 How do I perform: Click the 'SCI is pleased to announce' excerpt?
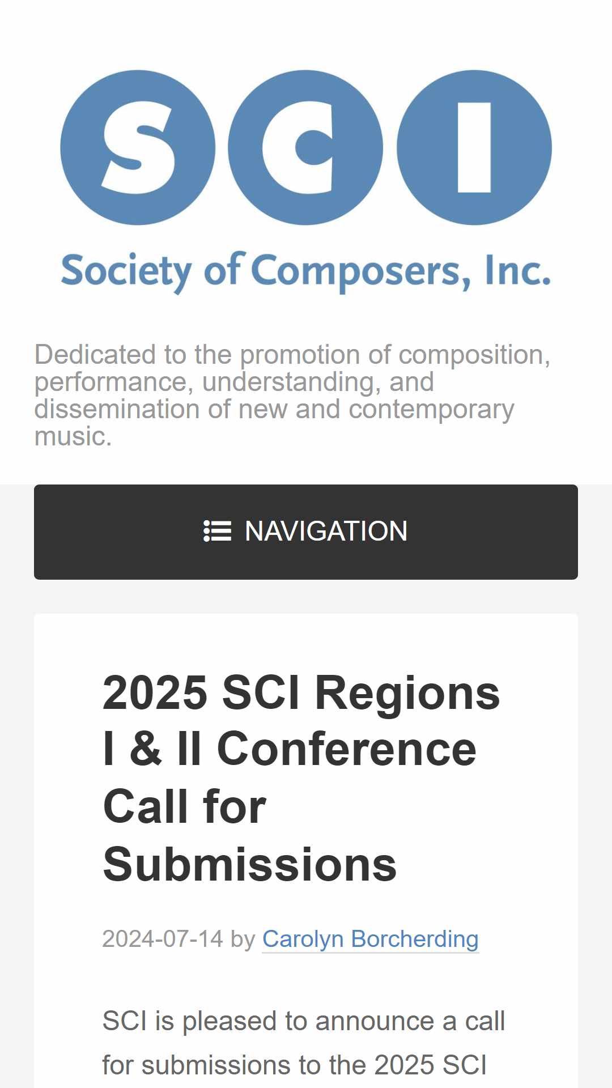(304, 1021)
